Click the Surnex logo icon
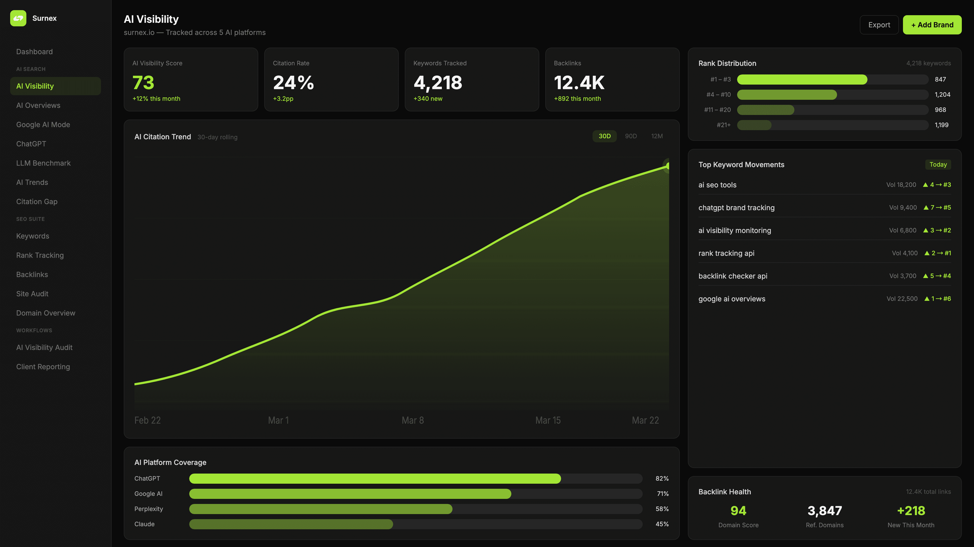This screenshot has width=974, height=547. pyautogui.click(x=19, y=18)
